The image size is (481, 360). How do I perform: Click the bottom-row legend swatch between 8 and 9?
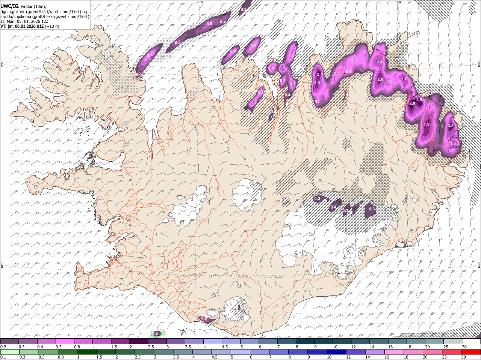tap(298, 352)
